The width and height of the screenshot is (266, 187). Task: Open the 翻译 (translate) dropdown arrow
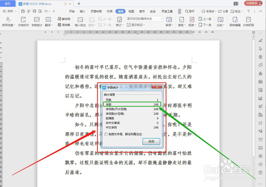(x=51, y=24)
